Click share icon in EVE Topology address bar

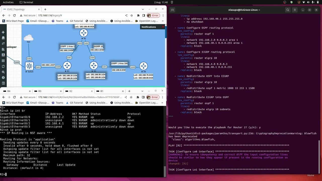126,15
